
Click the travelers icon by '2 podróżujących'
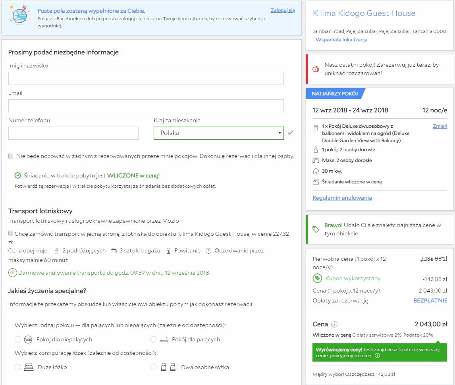point(57,251)
